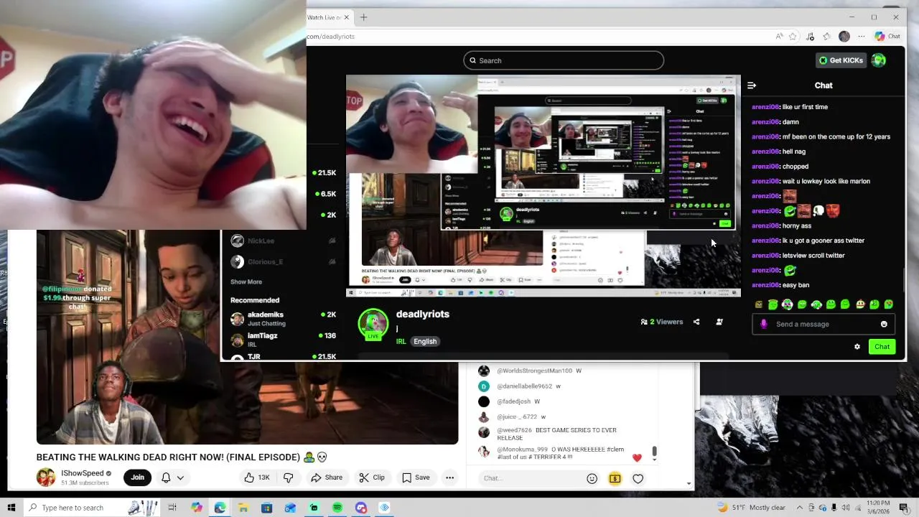The height and width of the screenshot is (517, 919).
Task: Open the notification center icon
Action: pos(903,508)
